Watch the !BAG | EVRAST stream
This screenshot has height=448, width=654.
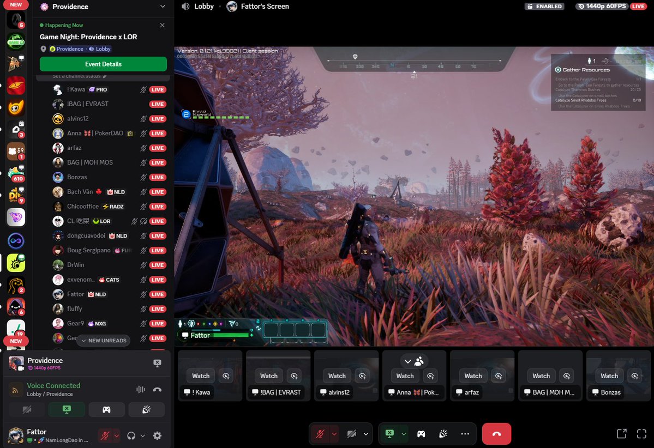pyautogui.click(x=268, y=376)
